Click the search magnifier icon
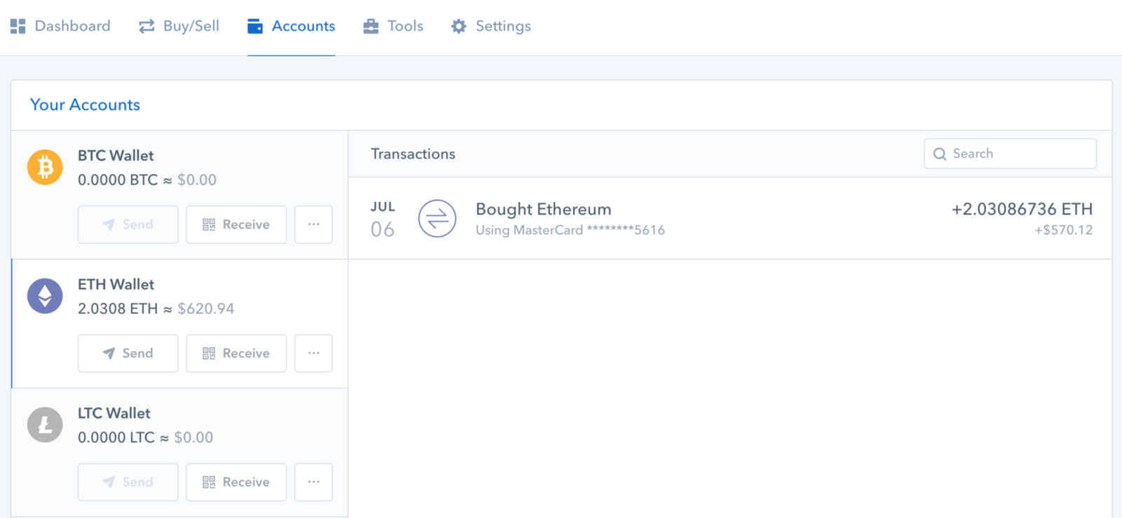This screenshot has width=1122, height=518. click(x=940, y=154)
